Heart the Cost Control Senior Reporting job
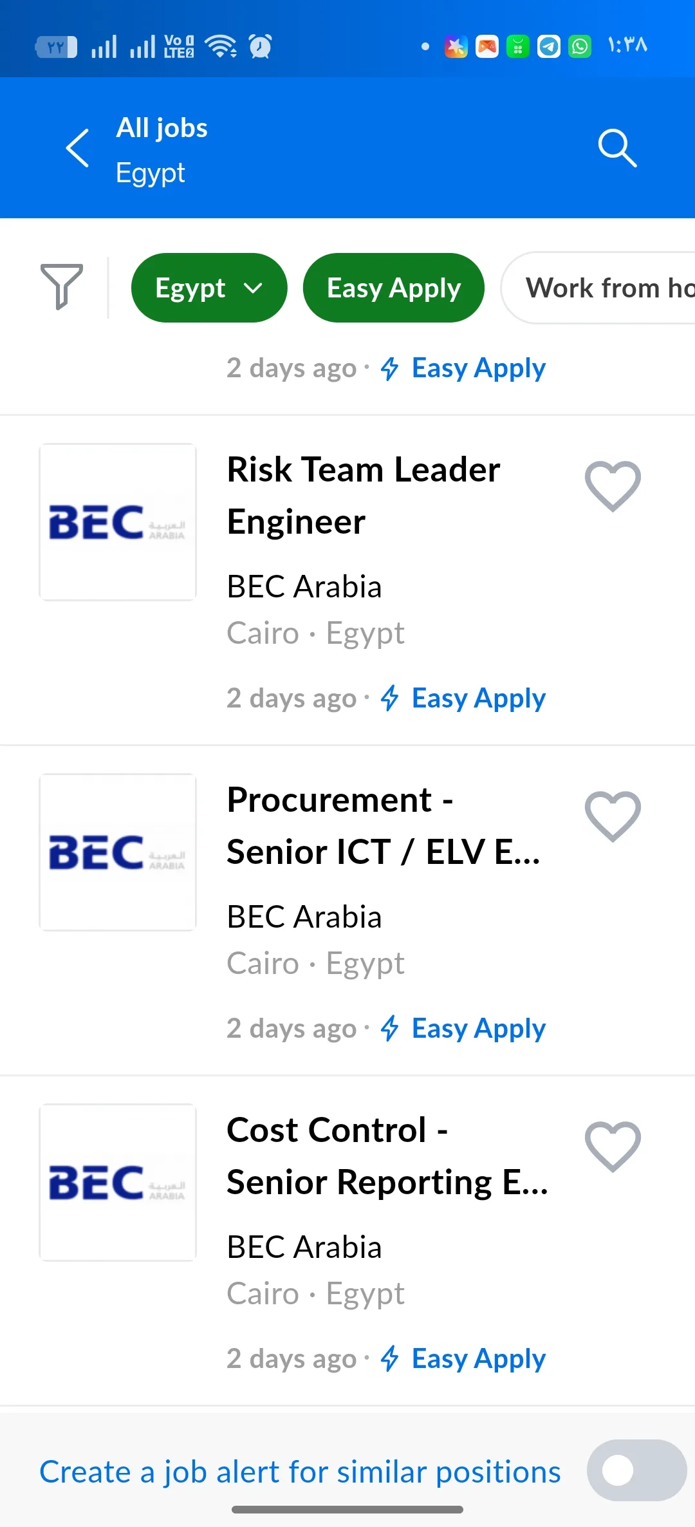This screenshot has height=1527, width=695. point(613,1147)
